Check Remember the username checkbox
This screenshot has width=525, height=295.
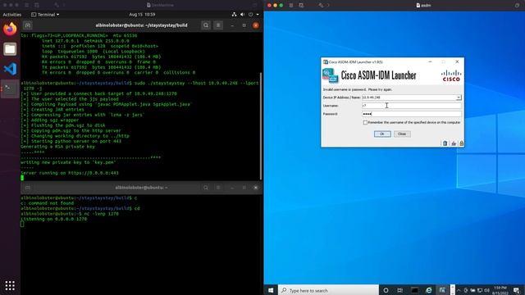coord(365,122)
